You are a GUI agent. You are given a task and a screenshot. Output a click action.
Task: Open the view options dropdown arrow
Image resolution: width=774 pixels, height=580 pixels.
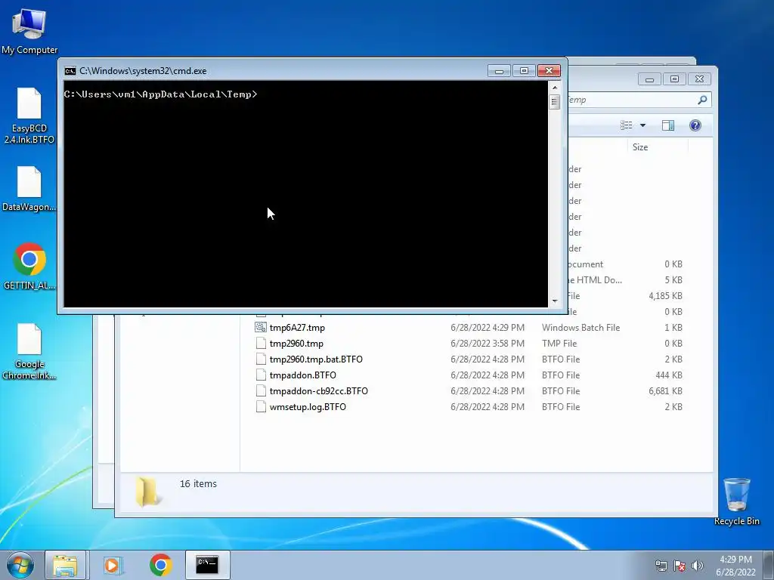[642, 125]
